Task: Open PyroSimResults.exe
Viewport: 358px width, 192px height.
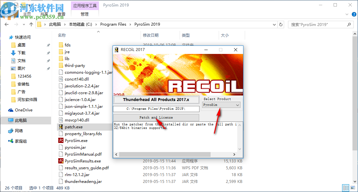Action: (x=82, y=161)
